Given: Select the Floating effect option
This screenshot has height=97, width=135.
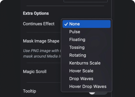Looking at the screenshot, I should [86, 40].
